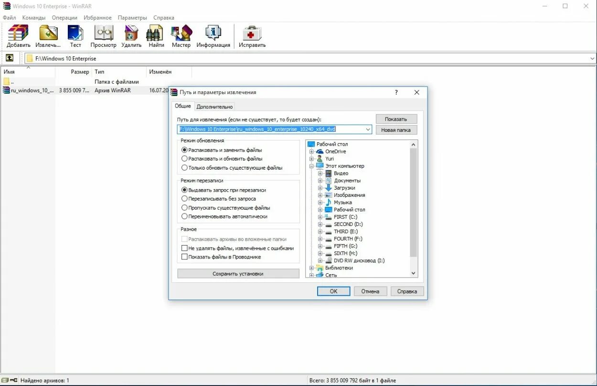Screen dimensions: 597x386
Task: Click the Новая папка button
Action: (396, 130)
